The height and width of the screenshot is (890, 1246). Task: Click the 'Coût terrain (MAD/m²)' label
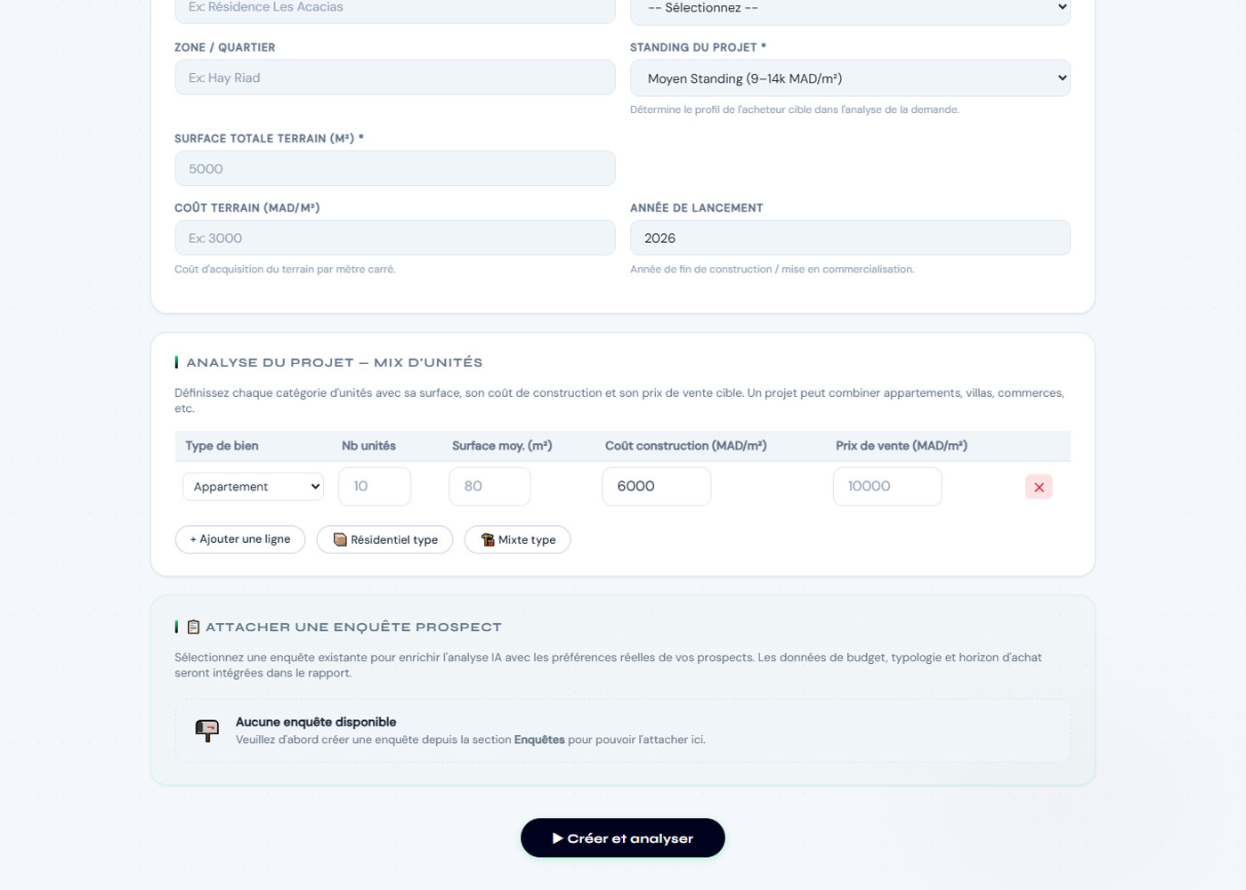[247, 207]
